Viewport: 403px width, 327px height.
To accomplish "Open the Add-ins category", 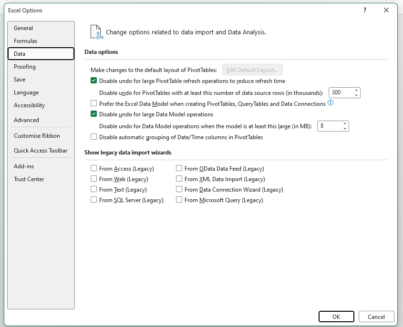I will pos(41,166).
